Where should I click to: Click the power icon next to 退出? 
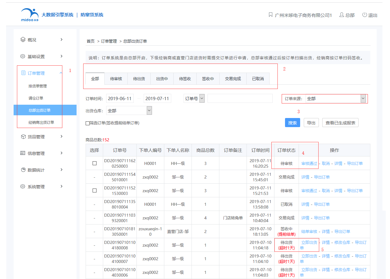365,15
